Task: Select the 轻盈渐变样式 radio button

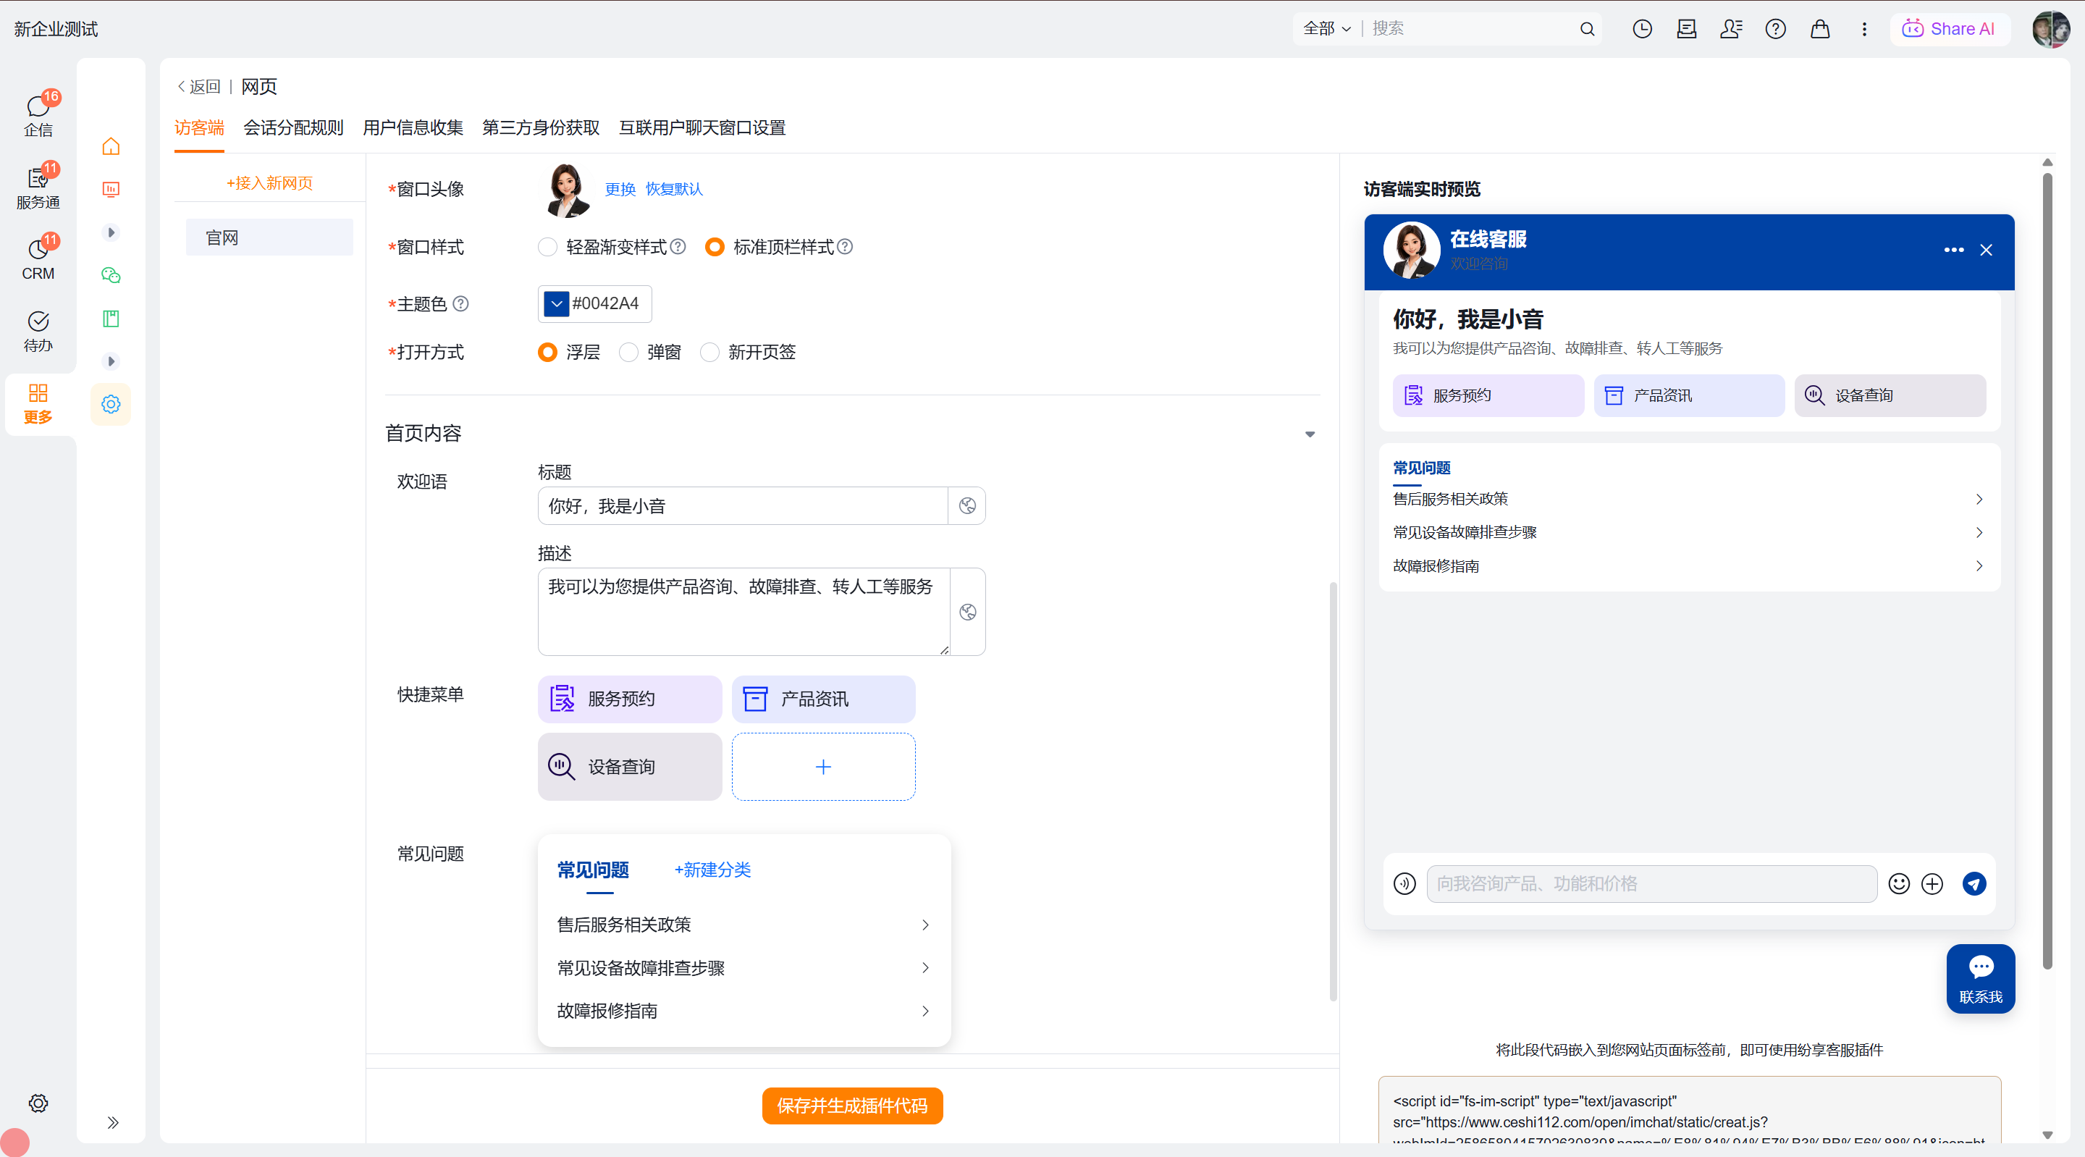Action: [548, 247]
